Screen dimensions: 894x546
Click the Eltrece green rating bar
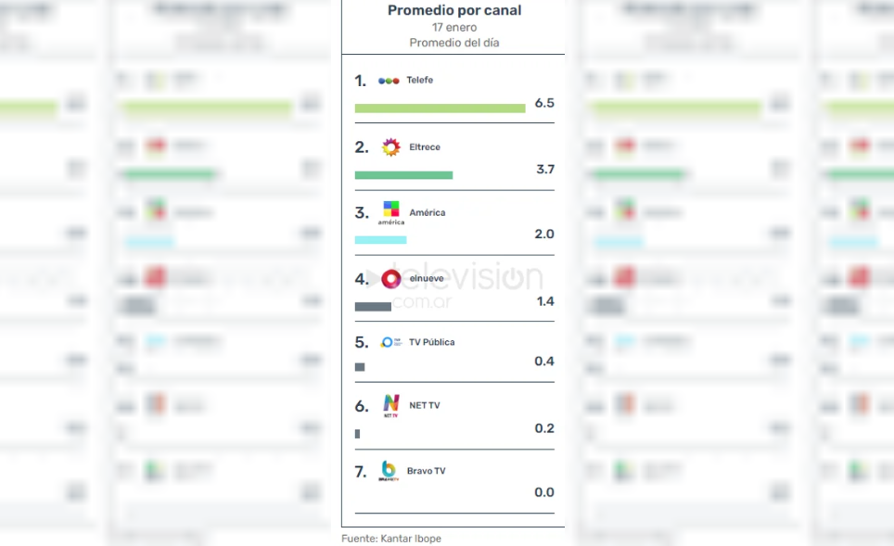click(403, 175)
